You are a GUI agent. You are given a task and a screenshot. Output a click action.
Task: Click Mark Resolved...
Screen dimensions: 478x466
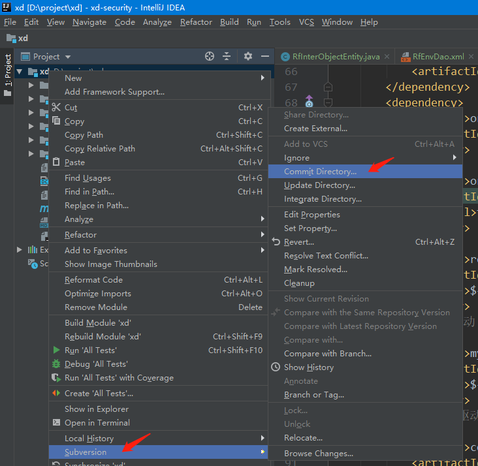365,269
